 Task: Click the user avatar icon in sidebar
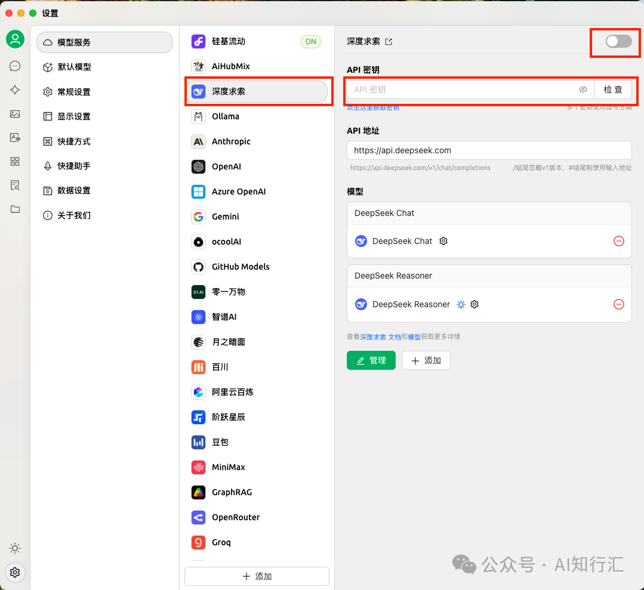click(x=15, y=39)
